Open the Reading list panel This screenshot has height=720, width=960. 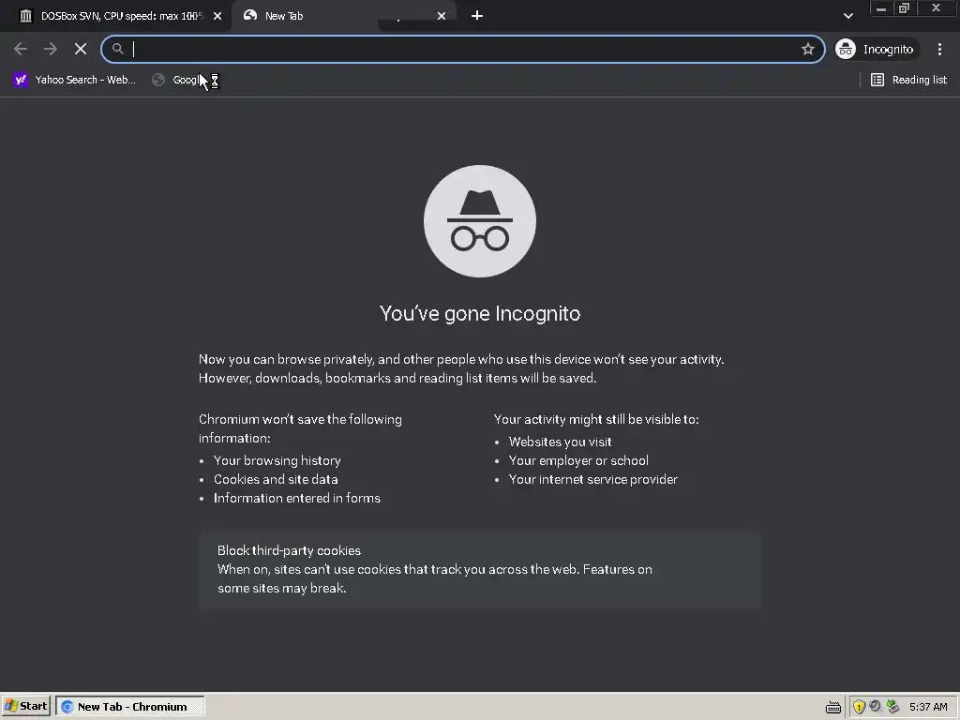pos(908,80)
